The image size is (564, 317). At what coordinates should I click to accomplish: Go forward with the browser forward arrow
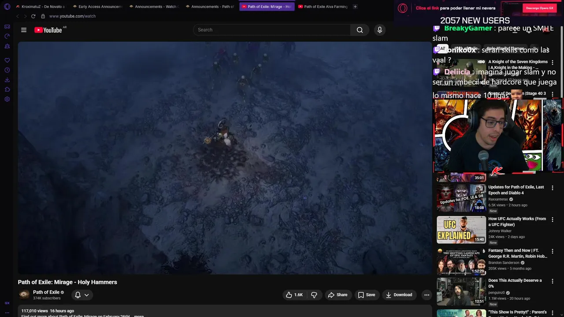coord(25,16)
